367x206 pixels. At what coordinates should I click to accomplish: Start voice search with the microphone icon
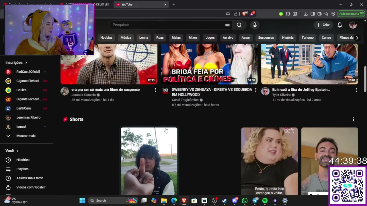[255, 25]
